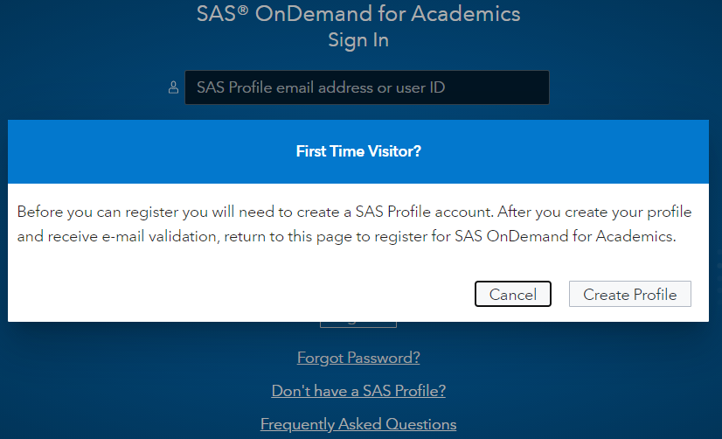Open the Forgot Password? link
Viewport: 722px width, 439px height.
tap(358, 358)
